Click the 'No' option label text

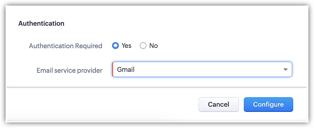click(x=154, y=46)
